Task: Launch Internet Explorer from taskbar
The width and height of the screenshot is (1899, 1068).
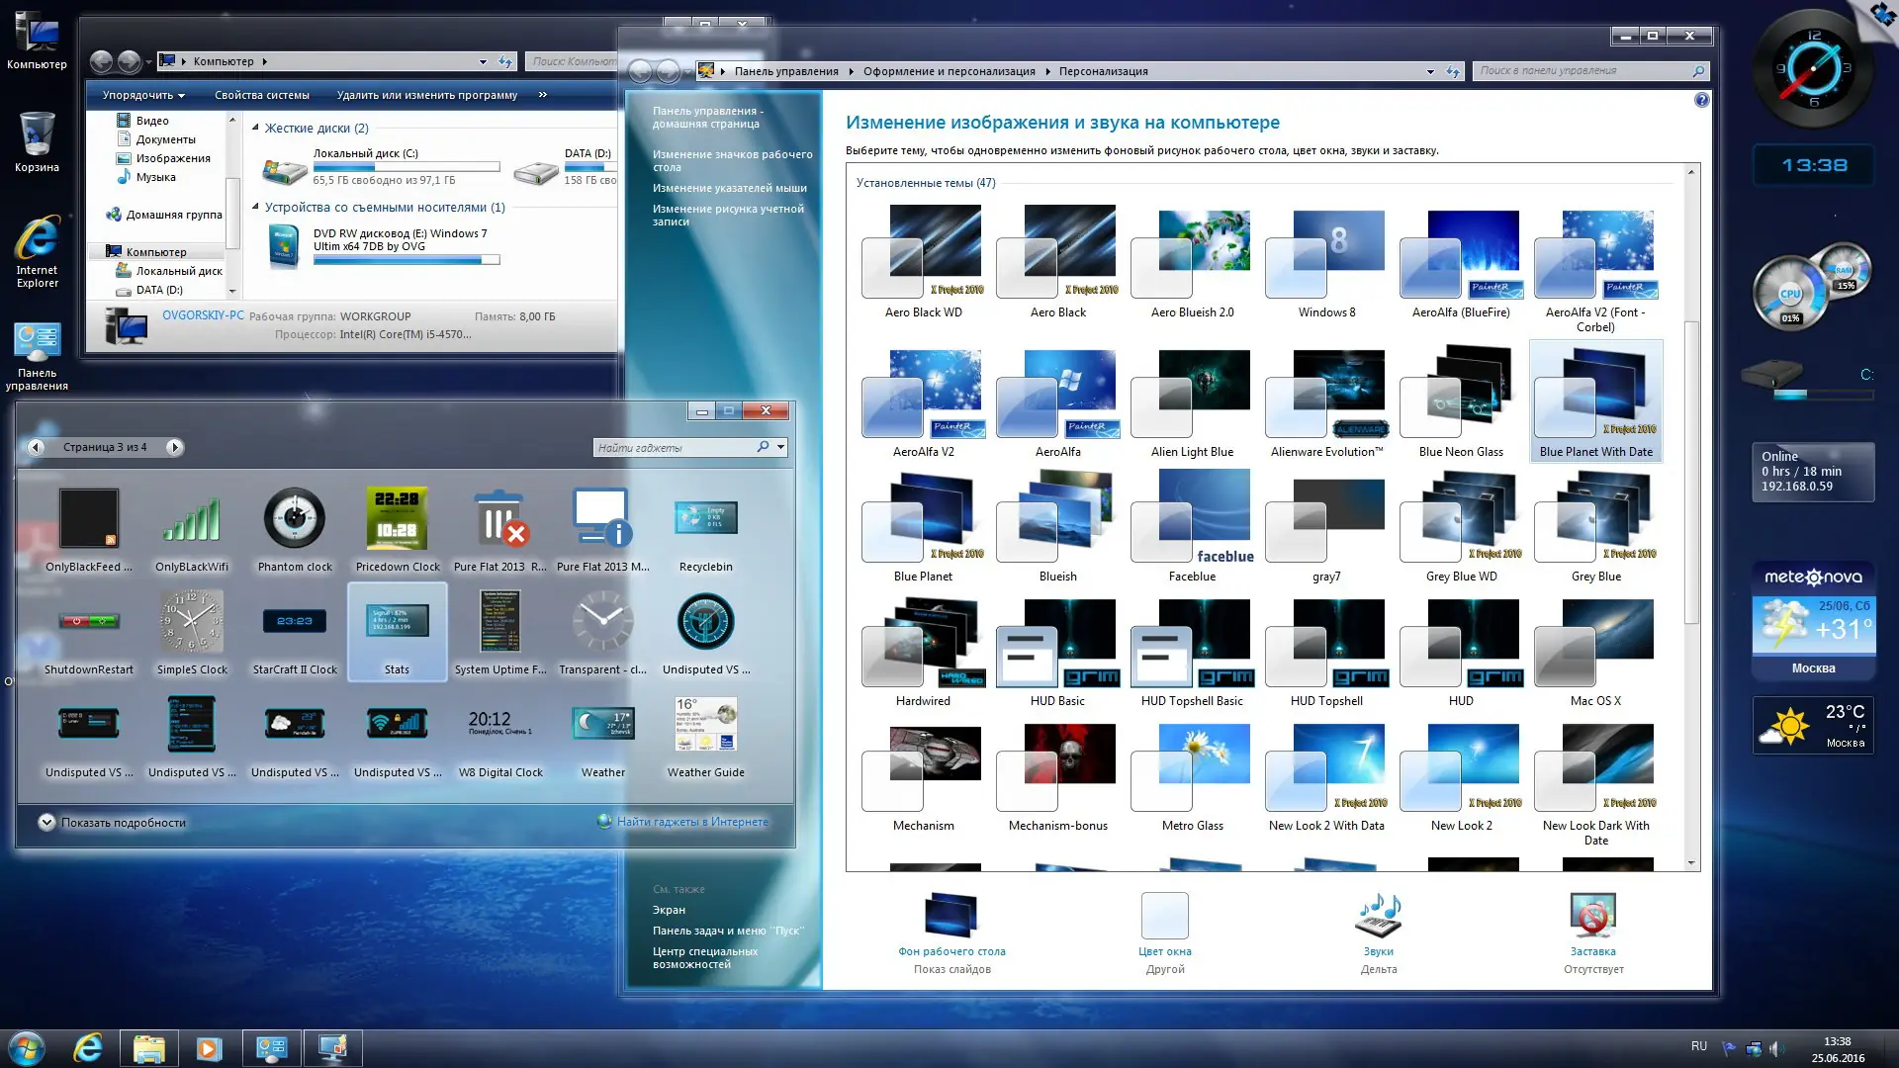Action: point(88,1047)
